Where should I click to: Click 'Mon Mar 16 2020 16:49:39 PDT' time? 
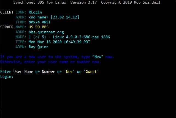click(59, 42)
